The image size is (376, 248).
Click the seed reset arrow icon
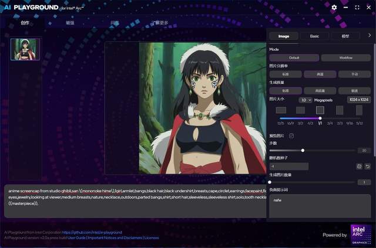coord(367,167)
